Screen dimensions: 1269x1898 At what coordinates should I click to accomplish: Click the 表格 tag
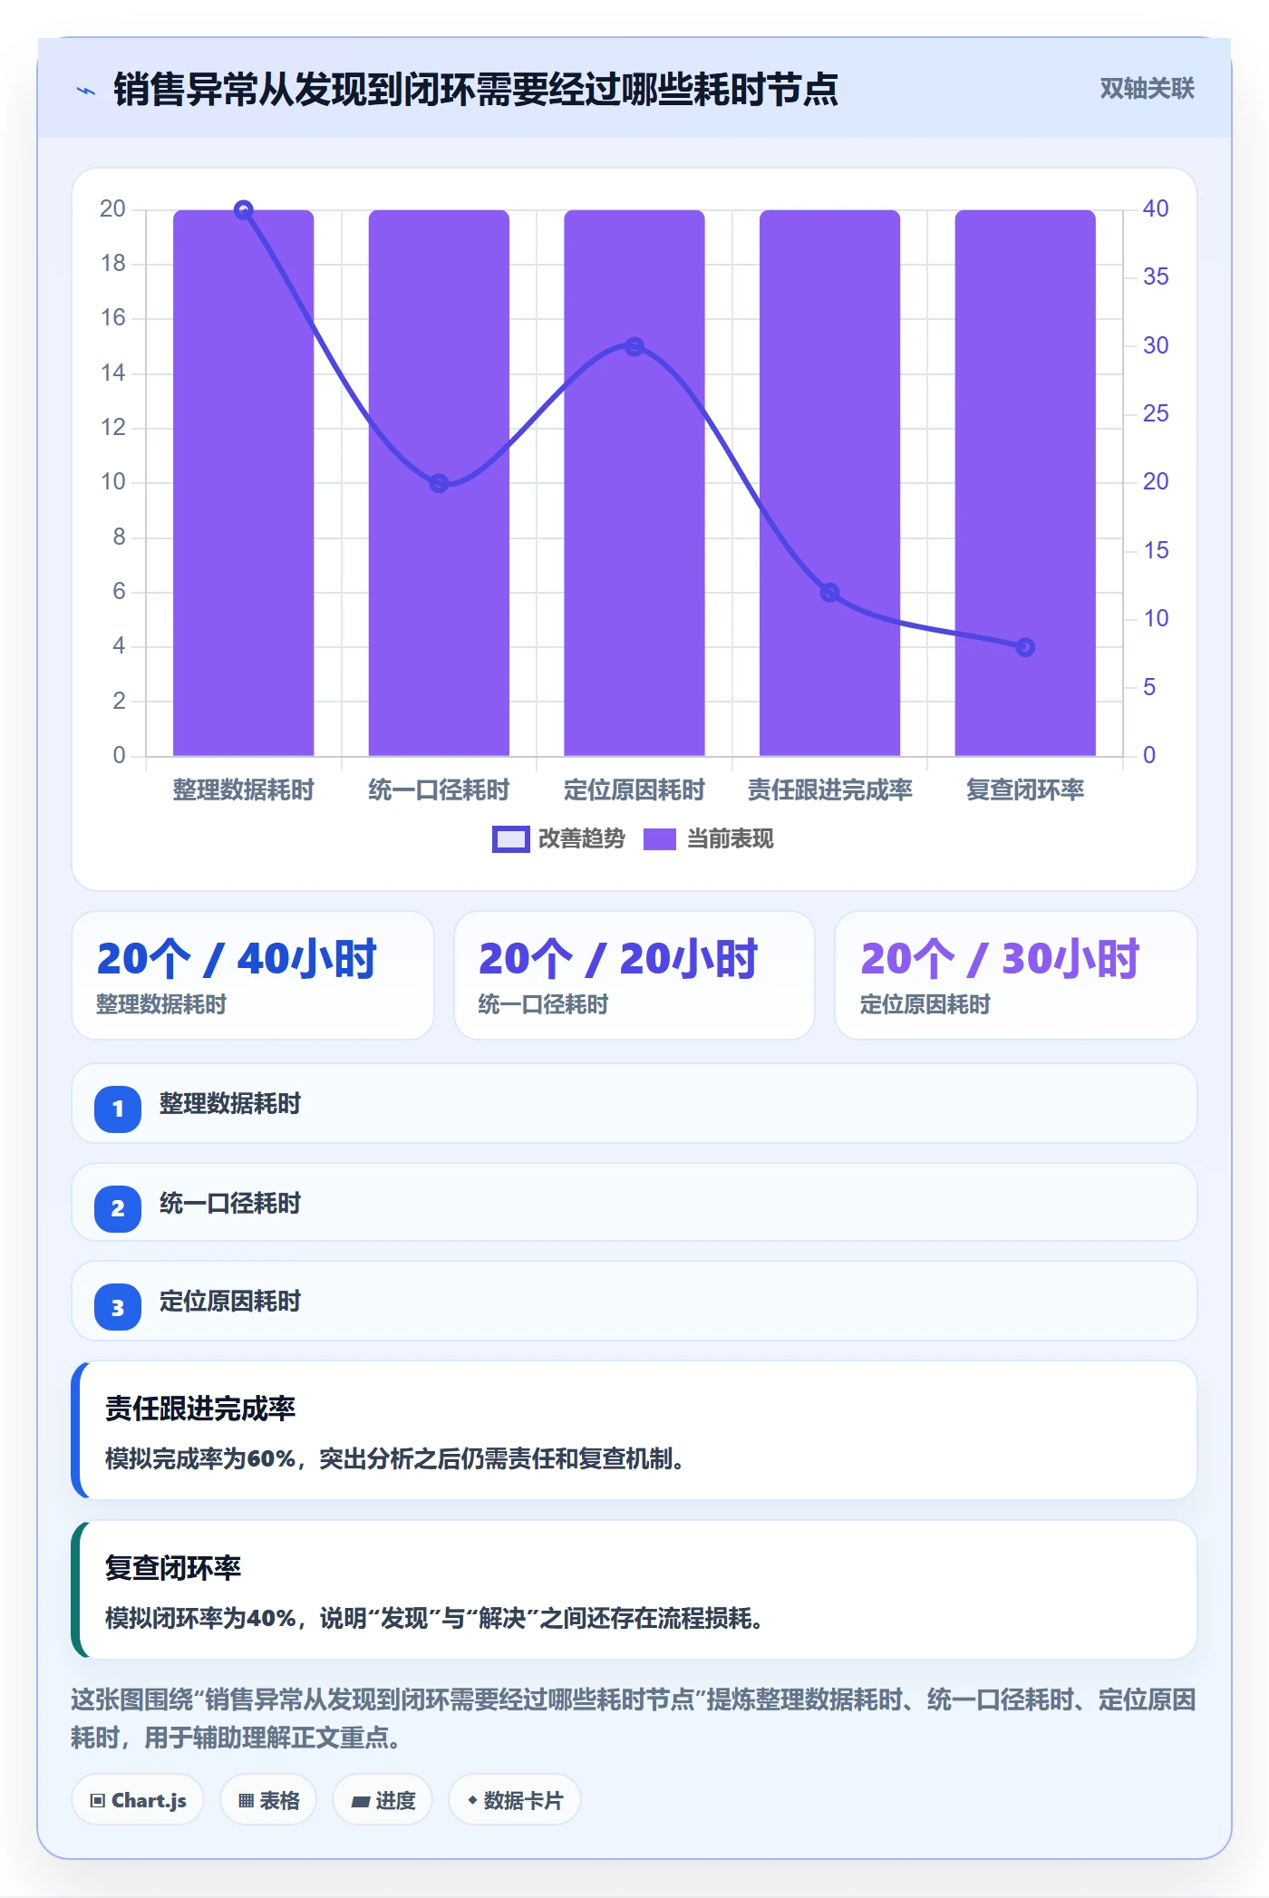point(268,1800)
